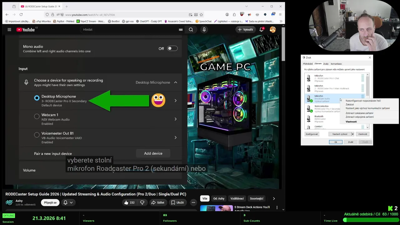Image resolution: width=400 pixels, height=225 pixels.
Task: Open site shield tracking protection icon
Action: (47, 15)
